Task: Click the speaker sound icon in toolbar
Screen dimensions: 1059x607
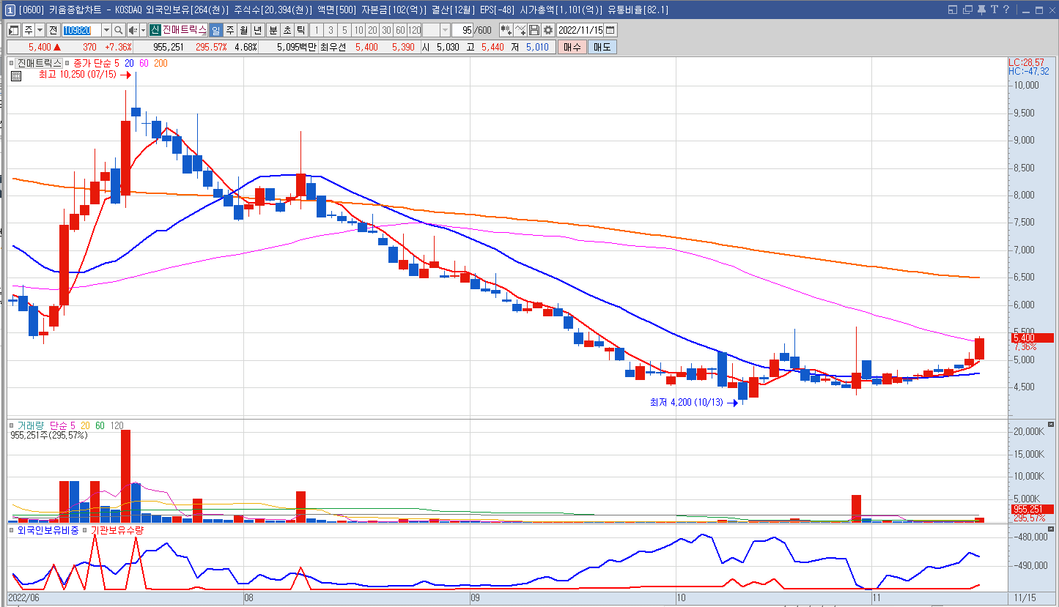Action: point(133,30)
